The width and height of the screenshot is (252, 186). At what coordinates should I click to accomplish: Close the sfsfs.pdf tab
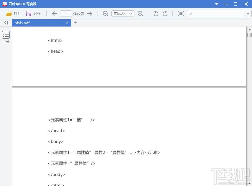click(67, 23)
